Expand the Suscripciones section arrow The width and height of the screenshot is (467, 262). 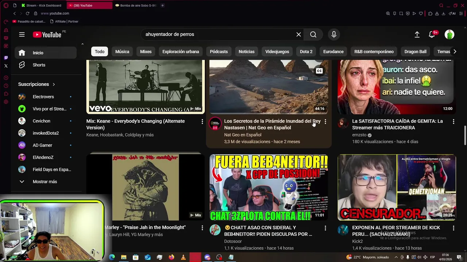pyautogui.click(x=54, y=84)
